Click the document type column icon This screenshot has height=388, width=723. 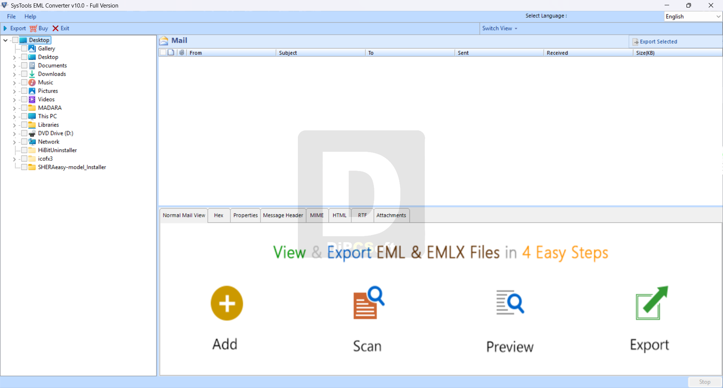(171, 52)
